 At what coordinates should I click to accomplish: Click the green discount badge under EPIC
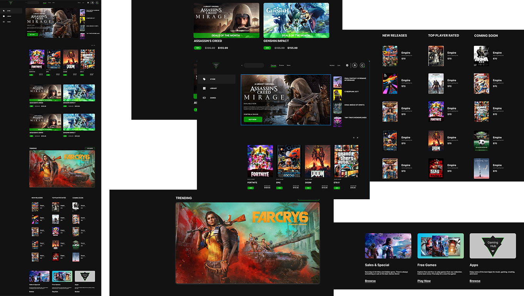tap(279, 188)
